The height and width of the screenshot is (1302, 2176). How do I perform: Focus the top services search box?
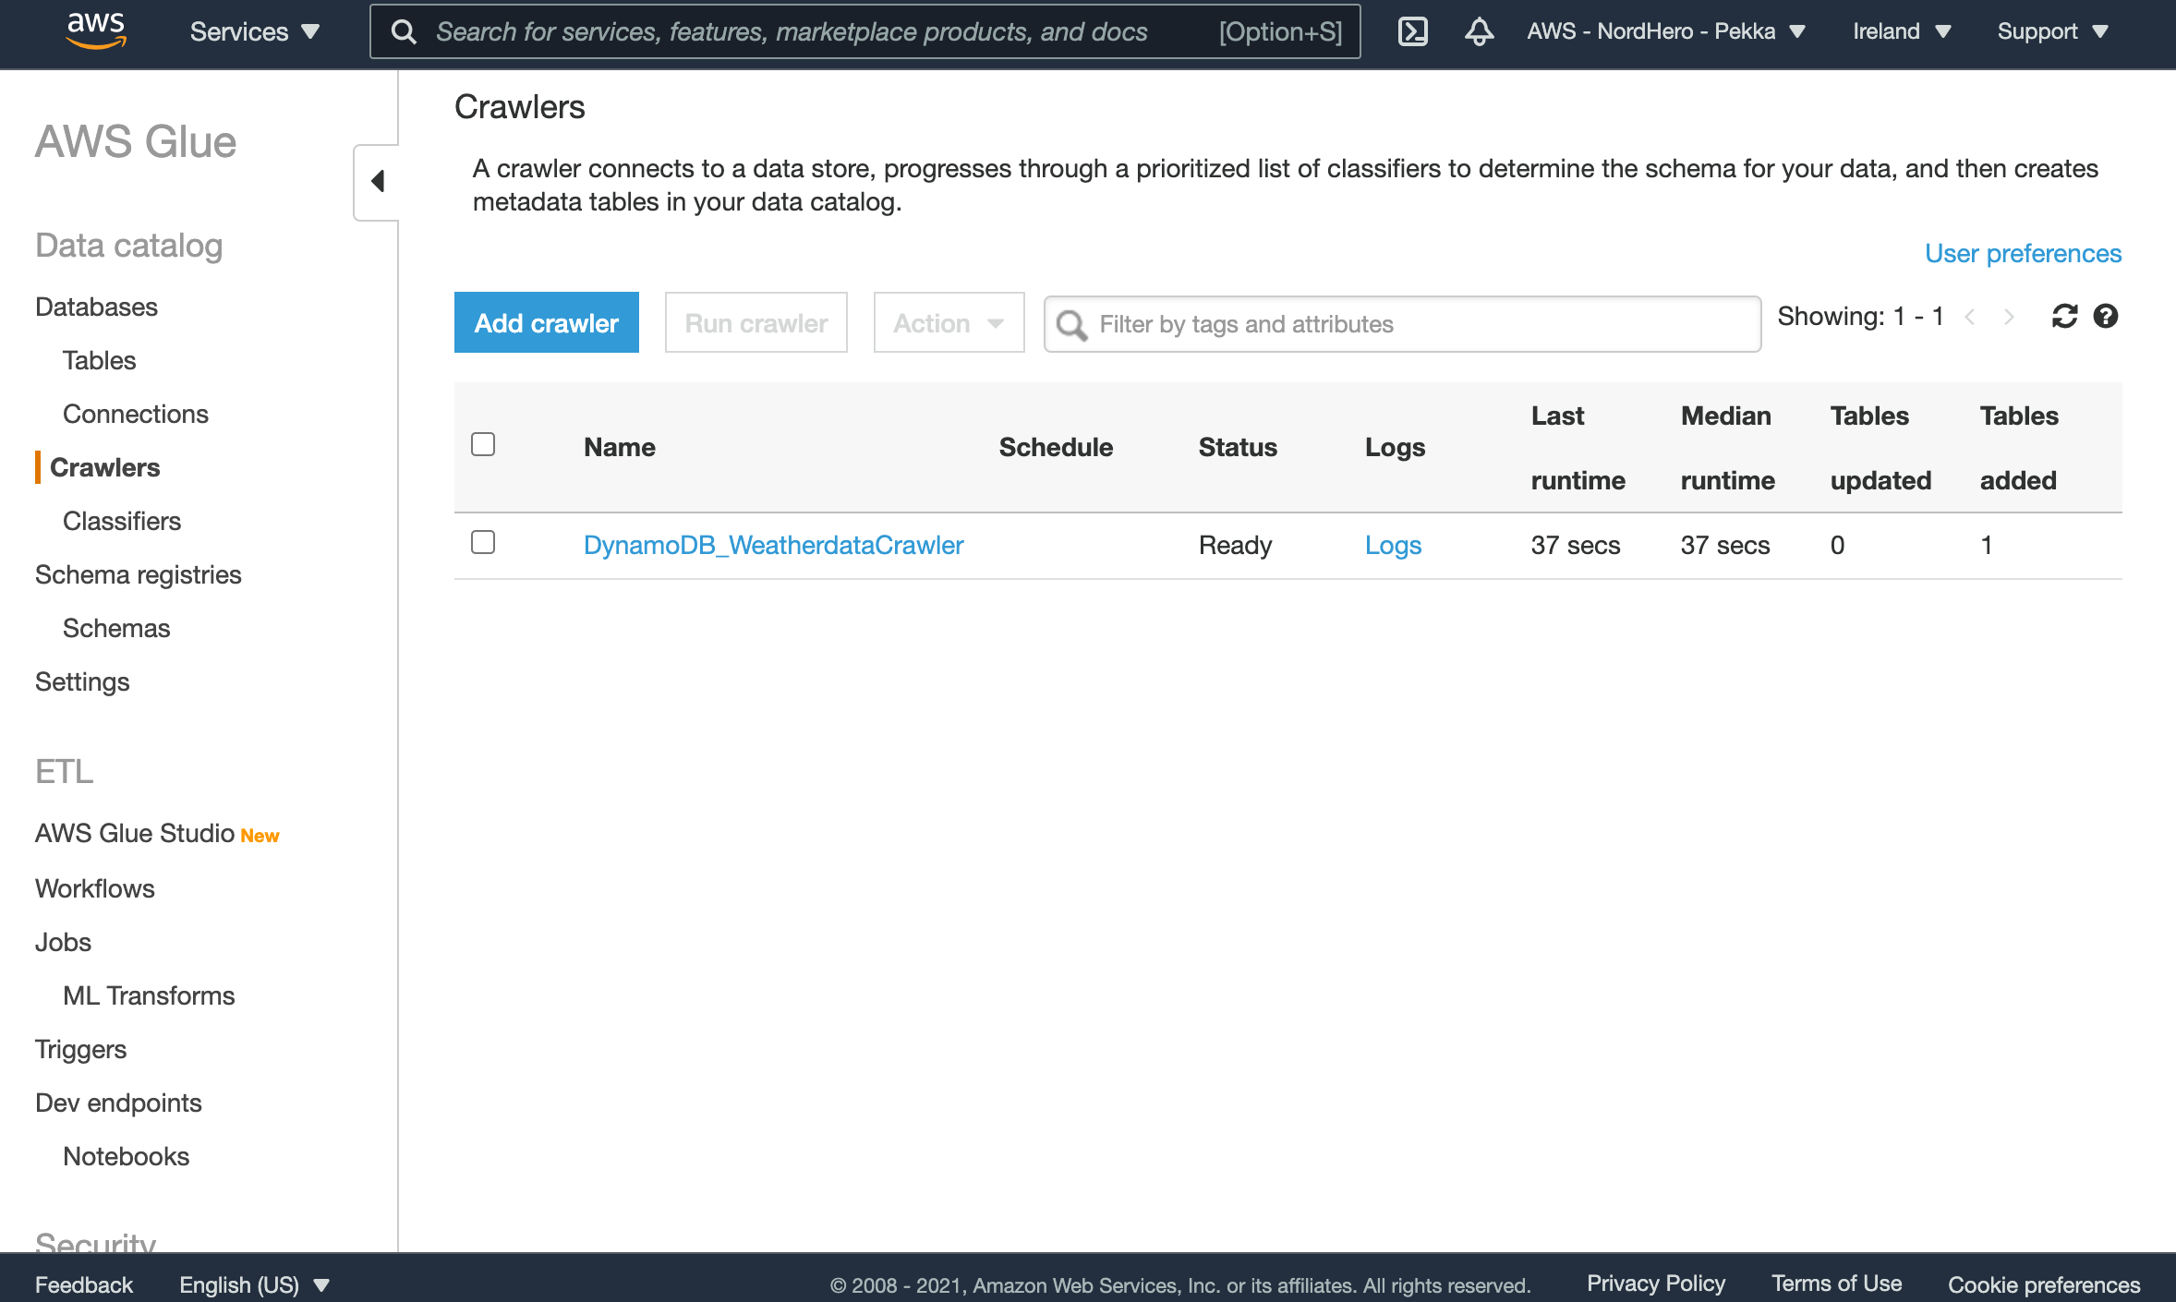tap(864, 31)
